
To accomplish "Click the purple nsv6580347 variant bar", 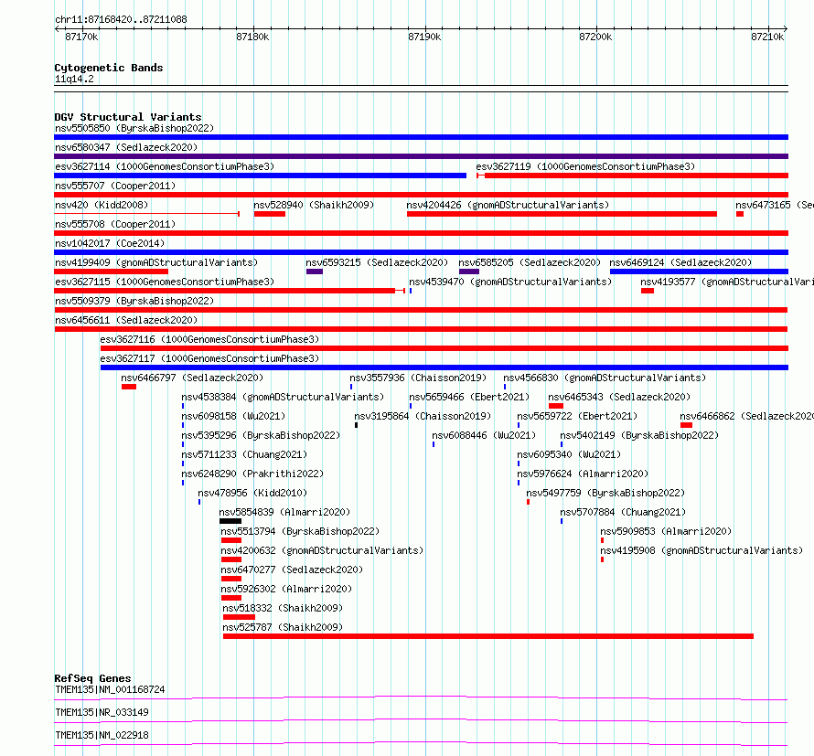I will pyautogui.click(x=421, y=156).
